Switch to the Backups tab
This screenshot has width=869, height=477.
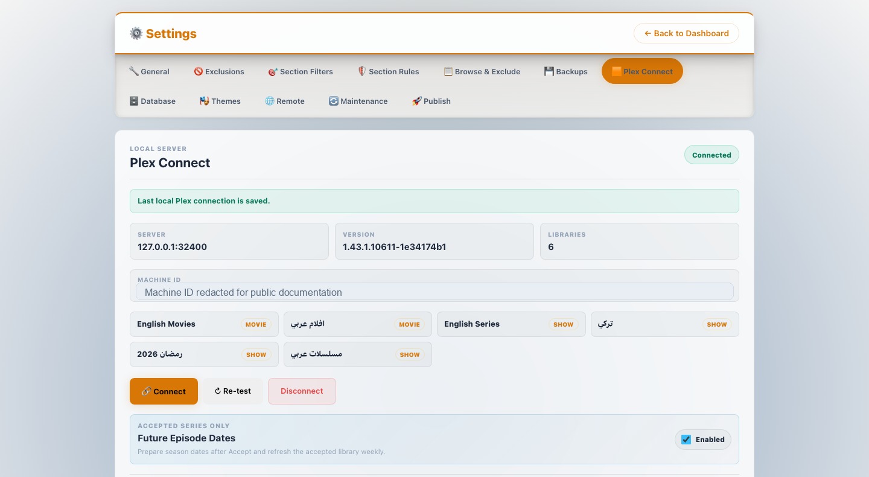tap(565, 71)
